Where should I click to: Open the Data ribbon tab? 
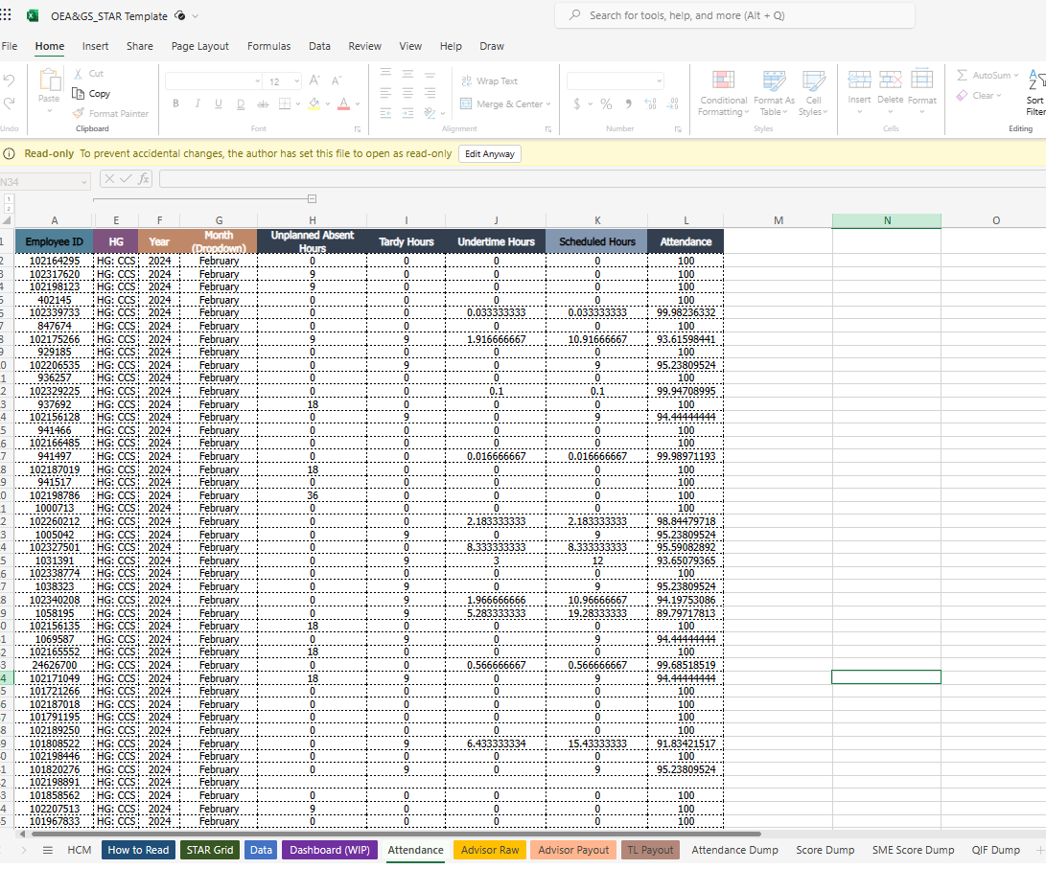click(x=319, y=46)
